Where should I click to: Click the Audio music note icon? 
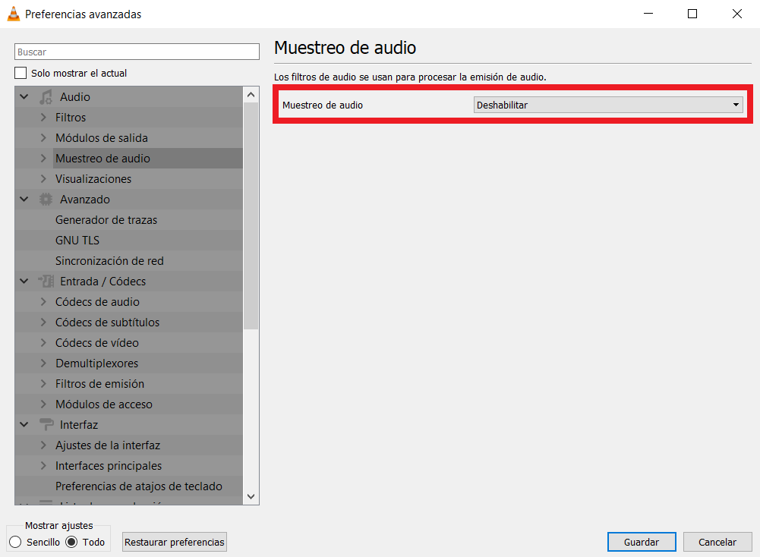(x=46, y=97)
